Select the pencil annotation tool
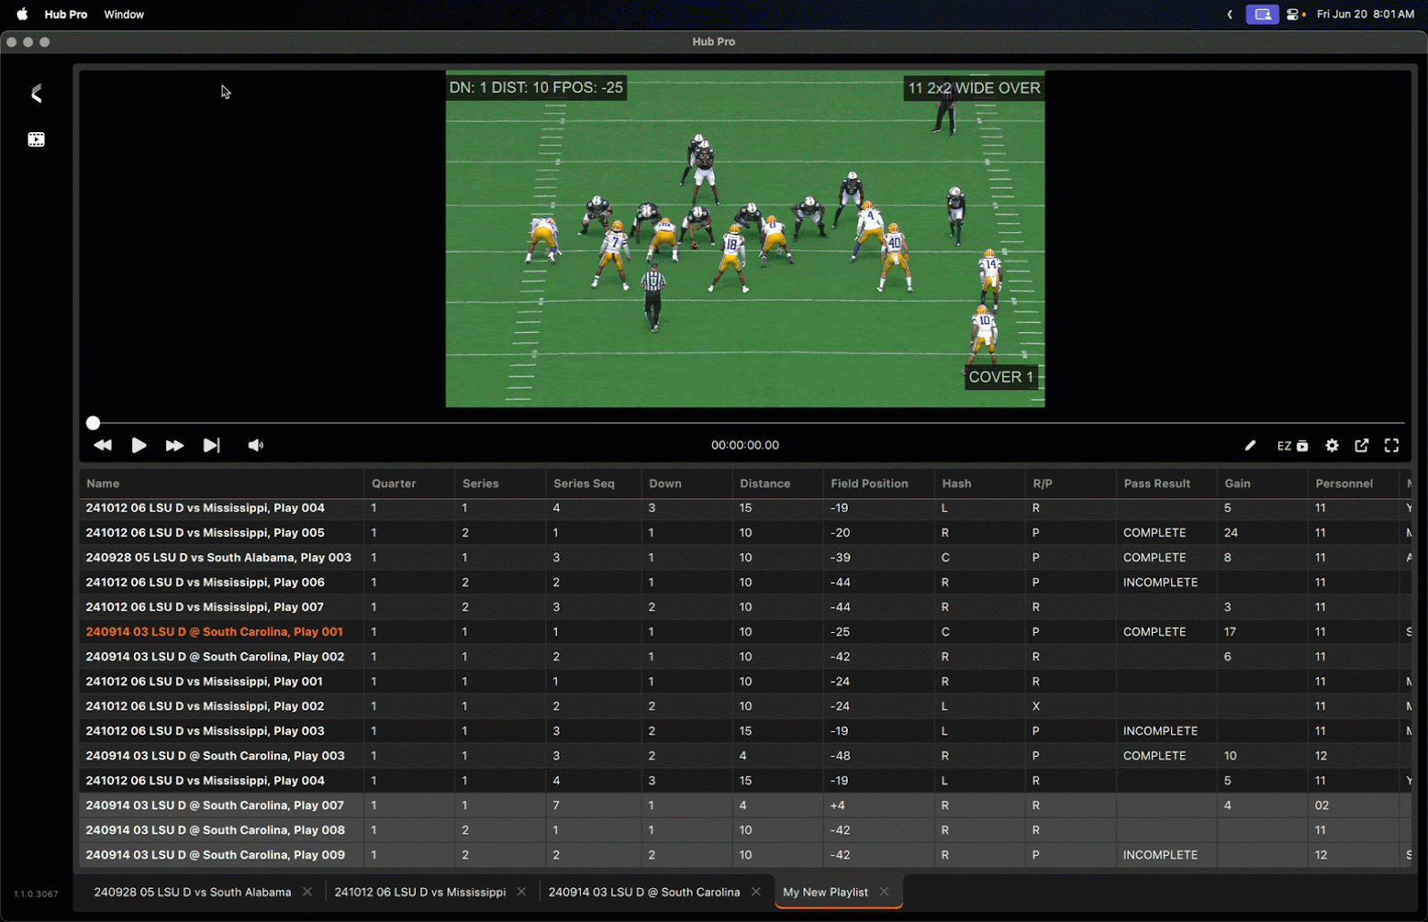 click(x=1249, y=444)
